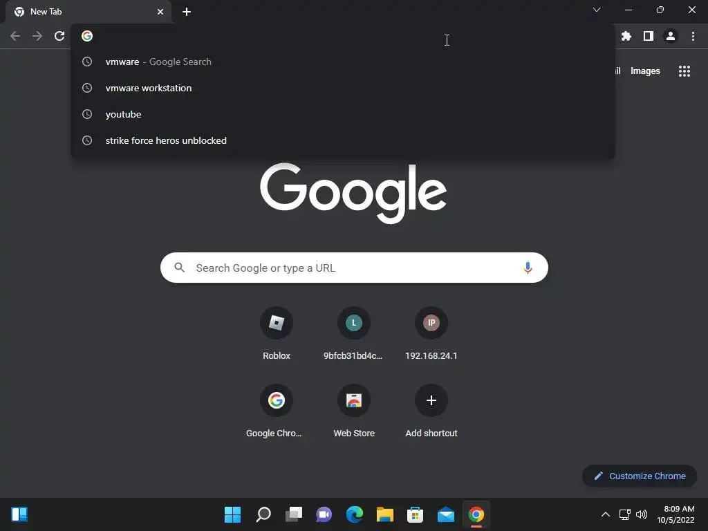The height and width of the screenshot is (531, 708).
Task: Open File Explorer from taskbar
Action: (384, 514)
